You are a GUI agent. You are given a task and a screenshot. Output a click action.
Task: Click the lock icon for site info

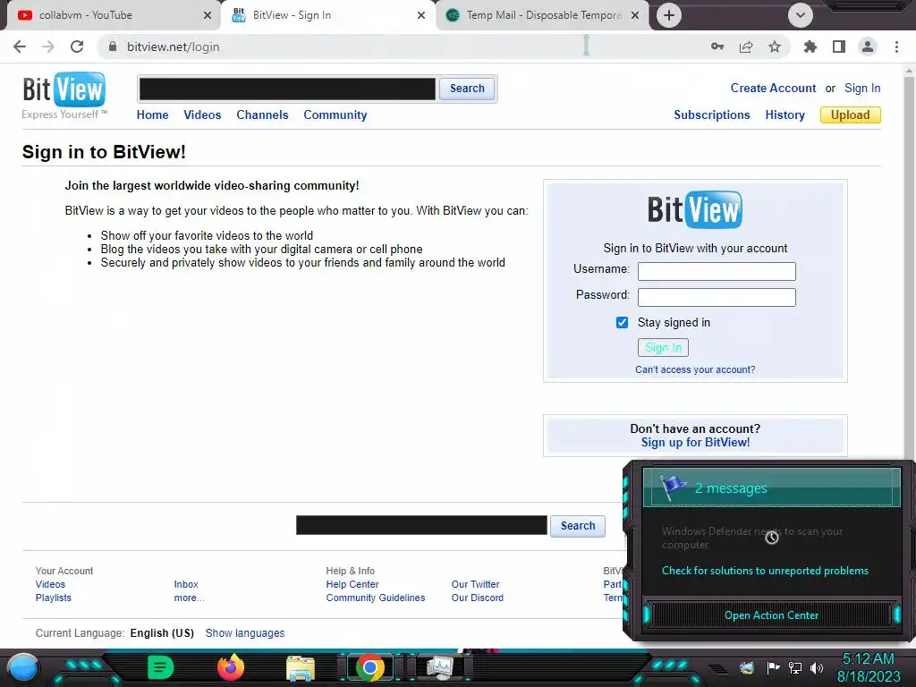click(x=113, y=47)
